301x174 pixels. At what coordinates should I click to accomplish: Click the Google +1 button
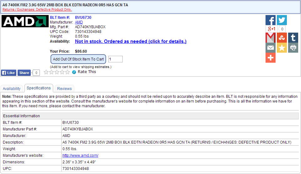[x=271, y=29]
